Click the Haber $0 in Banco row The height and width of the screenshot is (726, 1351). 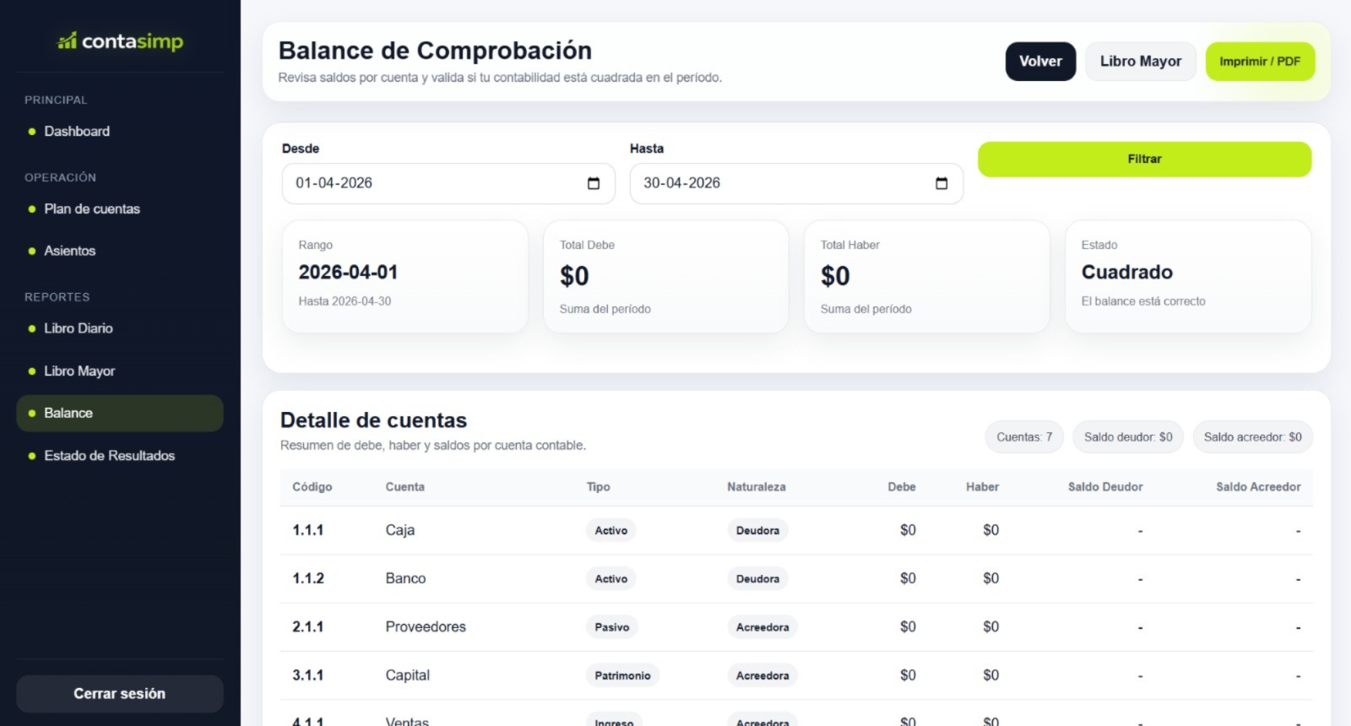coord(991,578)
